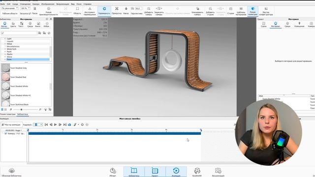This screenshot has width=315, height=177.
Task: Click the Import button in bottom bar
Action: pos(113,172)
